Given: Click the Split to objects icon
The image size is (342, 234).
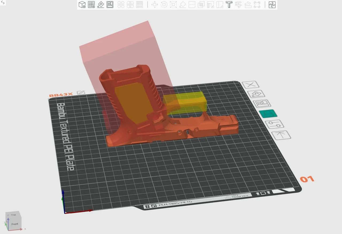Looking at the screenshot, I should tap(121, 5).
